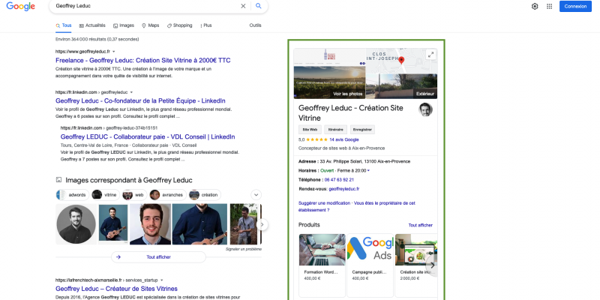Select the Tous tab
The image size is (600, 300).
(64, 25)
